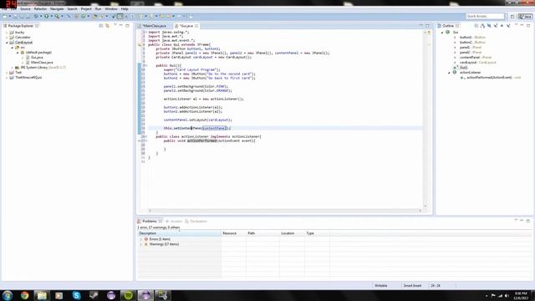The width and height of the screenshot is (535, 301).
Task: Click the Debug bug icon in toolbar
Action: (36, 17)
